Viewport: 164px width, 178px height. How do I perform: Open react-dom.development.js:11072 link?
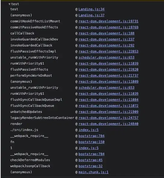[109, 106]
